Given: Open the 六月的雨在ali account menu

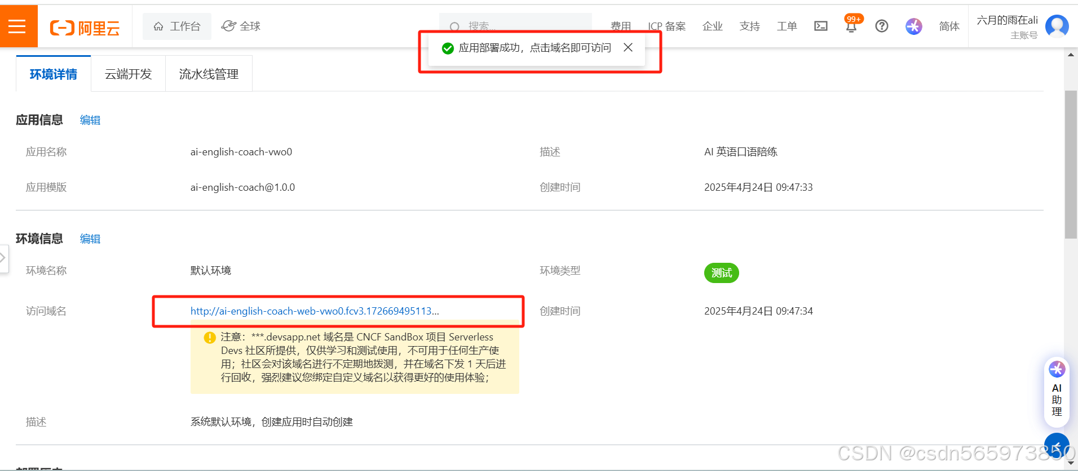Looking at the screenshot, I should point(1007,26).
